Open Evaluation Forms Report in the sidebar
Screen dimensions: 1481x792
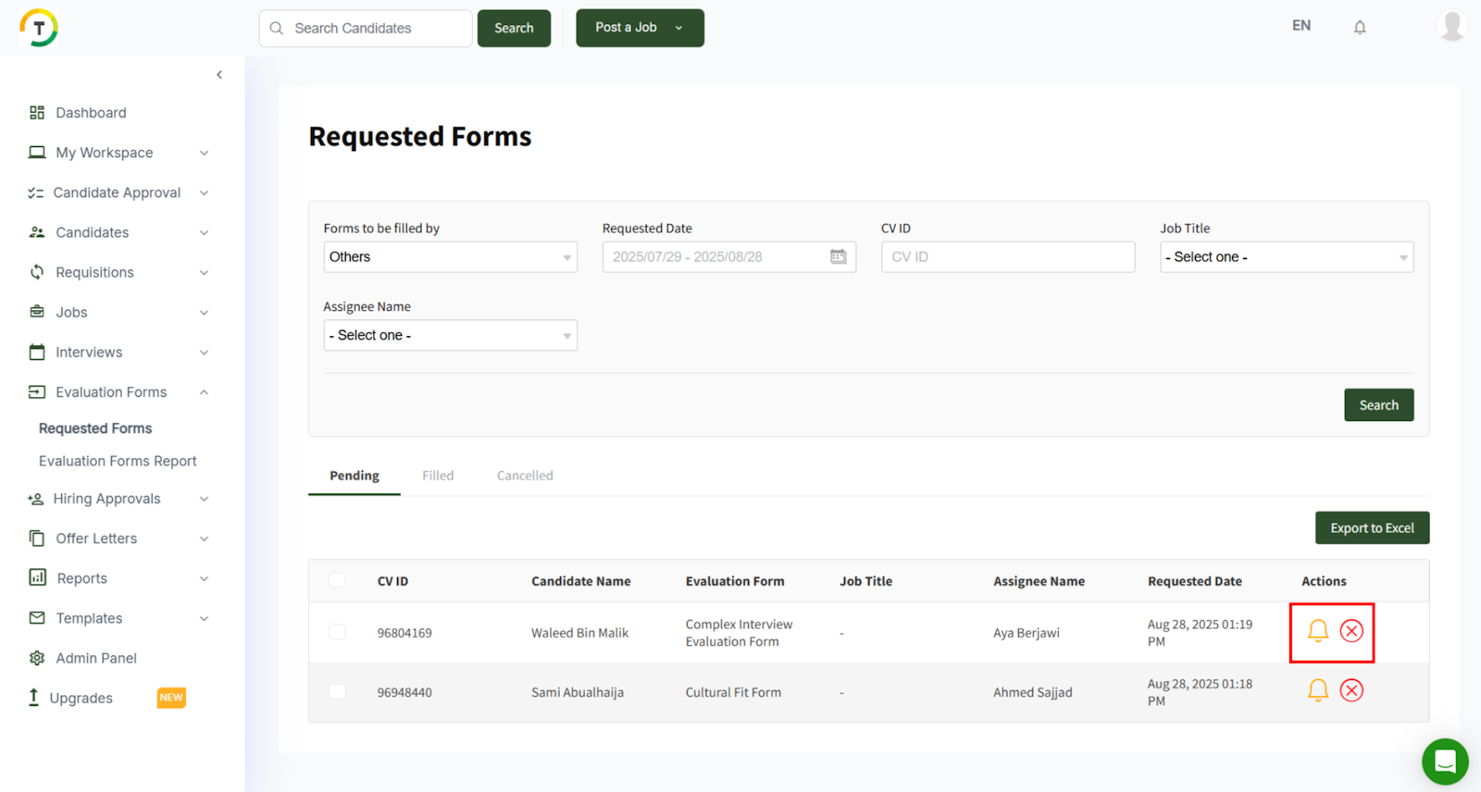pyautogui.click(x=118, y=461)
